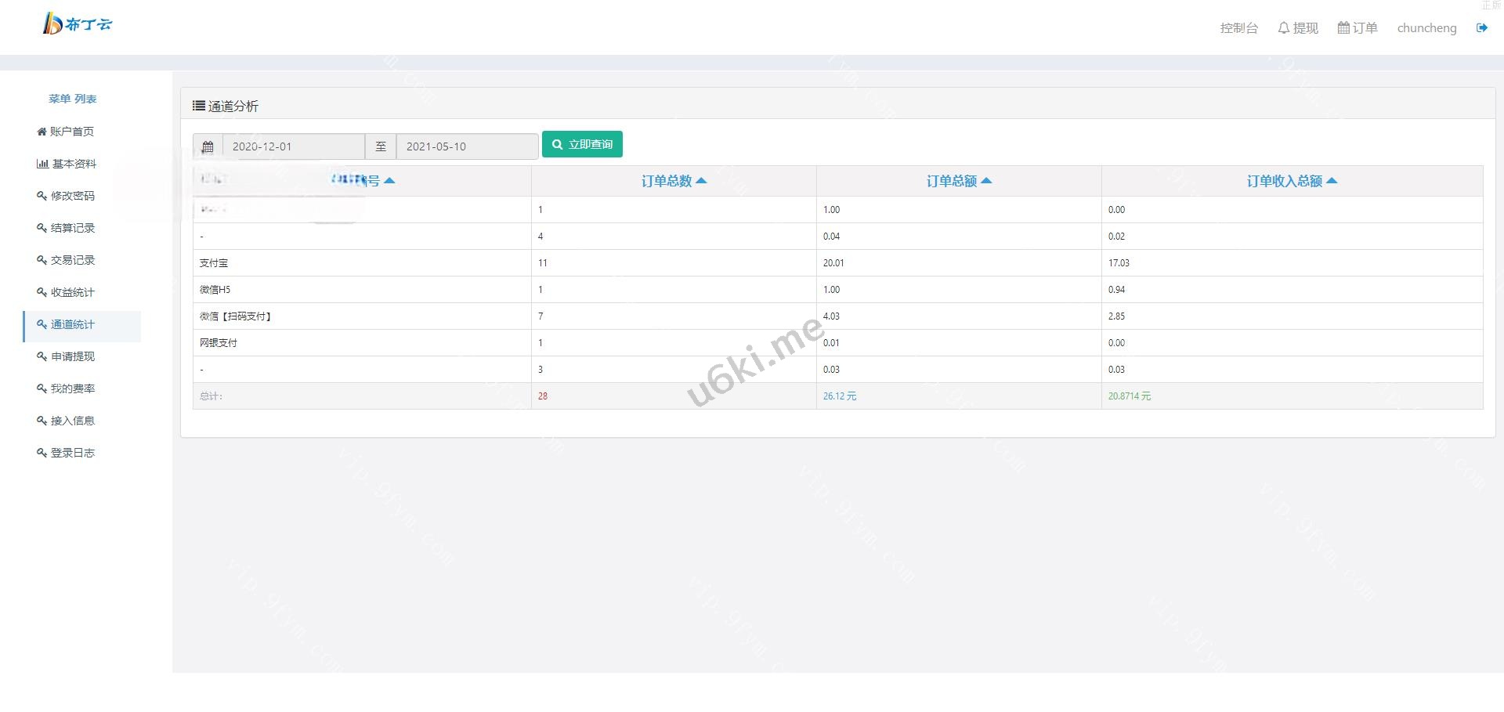Sort table by 订单总额 column
The image size is (1504, 712).
(959, 181)
